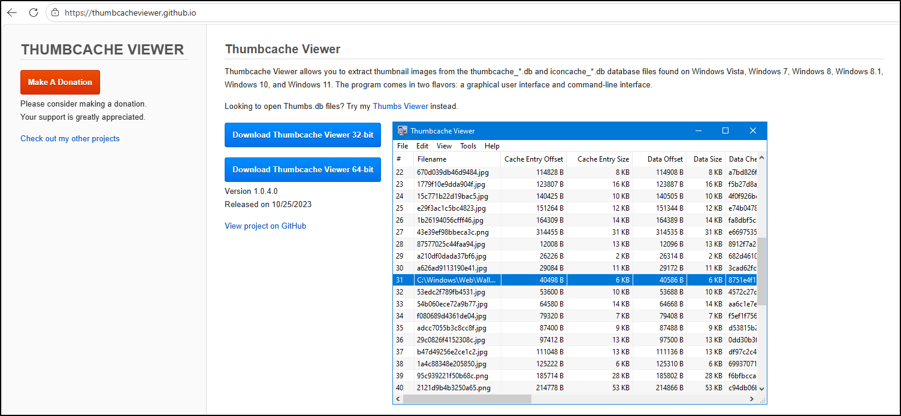The height and width of the screenshot is (416, 901).
Task: Minimize the Thumbcache Viewer window
Action: tap(698, 130)
